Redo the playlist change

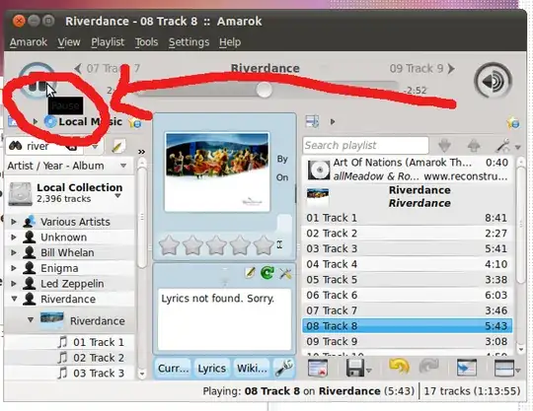pos(429,367)
